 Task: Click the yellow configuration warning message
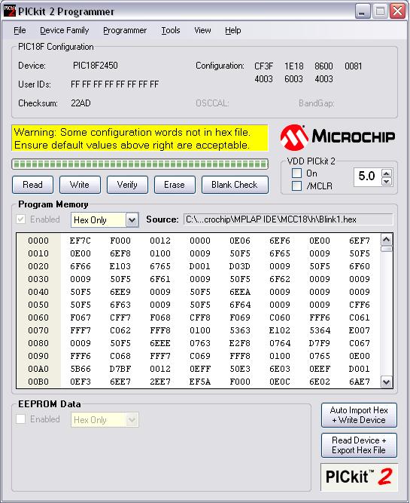[x=140, y=138]
